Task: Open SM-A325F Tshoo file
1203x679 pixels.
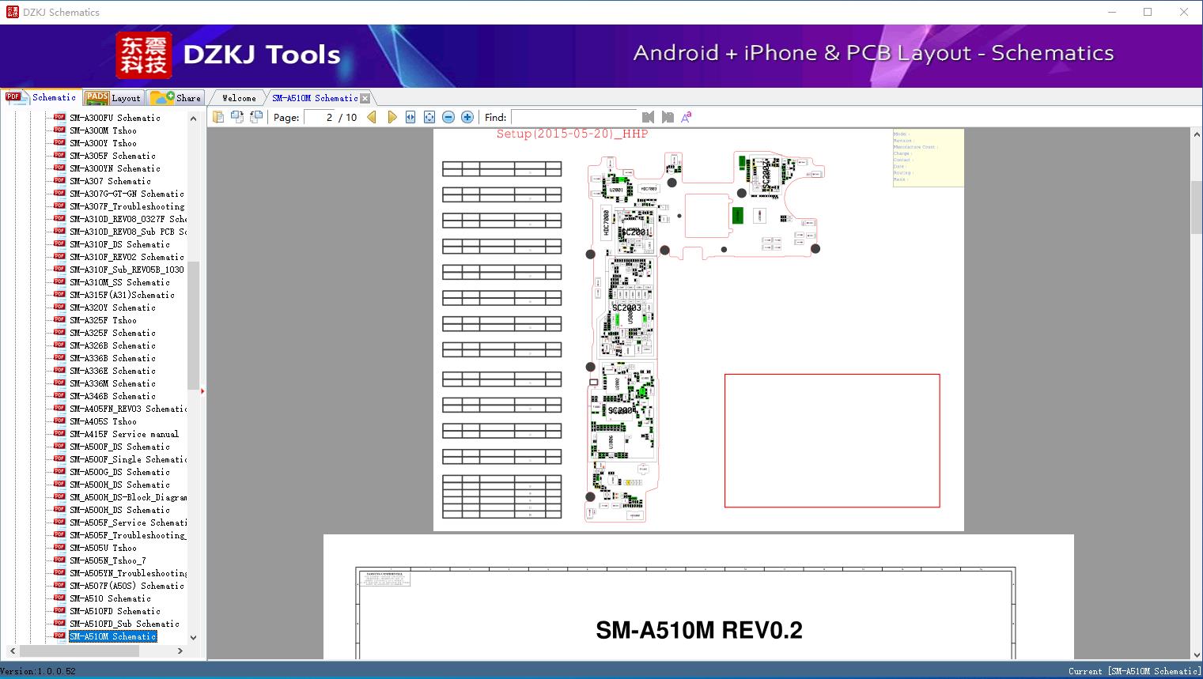Action: coord(103,320)
